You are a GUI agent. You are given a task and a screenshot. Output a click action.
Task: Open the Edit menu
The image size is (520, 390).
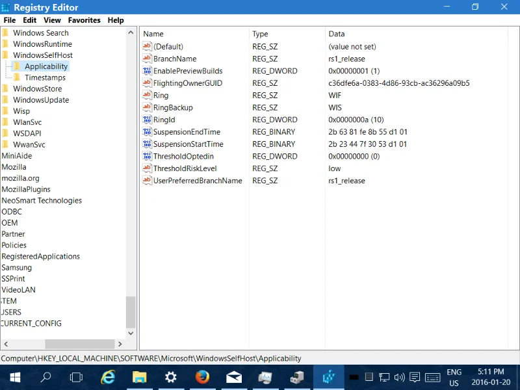pos(29,20)
